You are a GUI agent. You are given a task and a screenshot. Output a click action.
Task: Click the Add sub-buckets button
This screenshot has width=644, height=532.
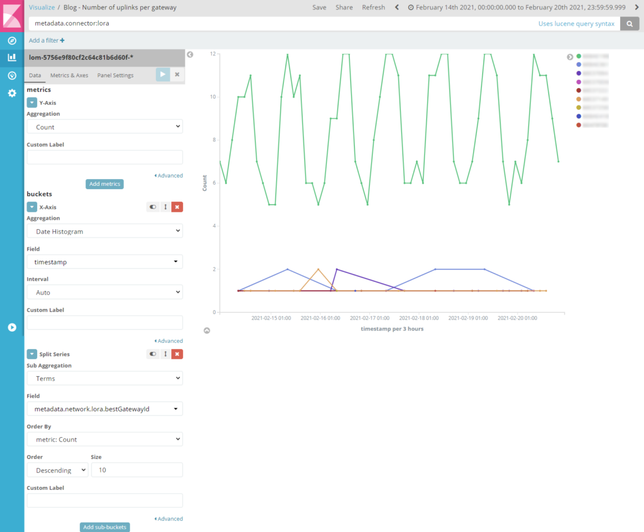[x=105, y=527]
